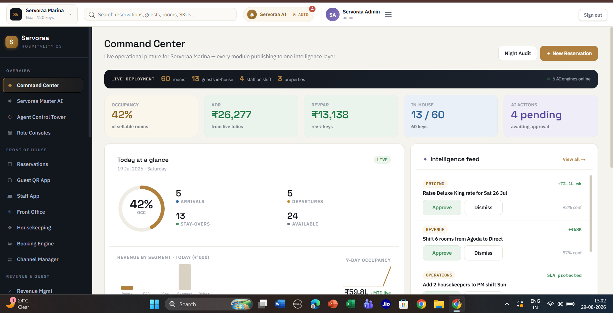
Task: Click the Night Audit button
Action: point(517,54)
